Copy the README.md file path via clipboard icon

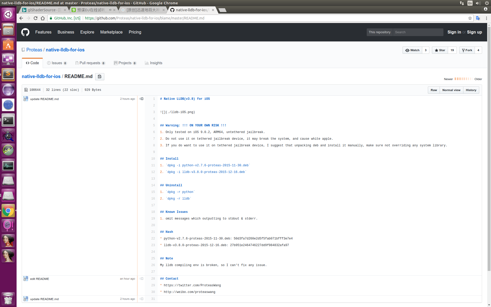[100, 76]
